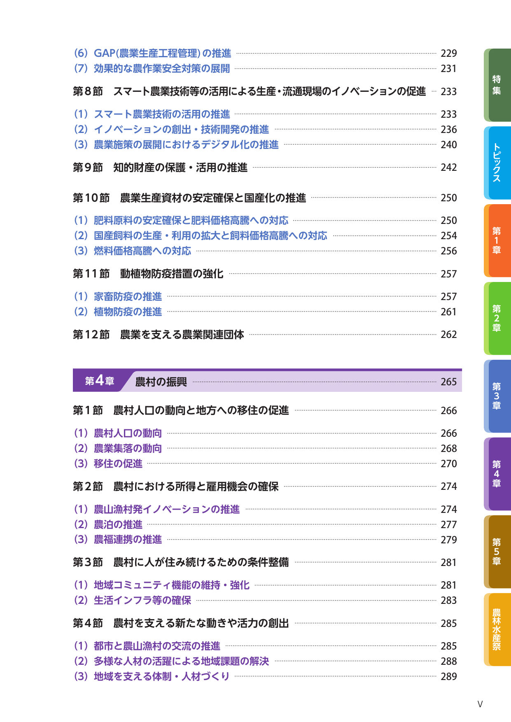Screen dimensions: 511x722
Task: Go to (2) 植物防疫の推進
Action: [118, 312]
